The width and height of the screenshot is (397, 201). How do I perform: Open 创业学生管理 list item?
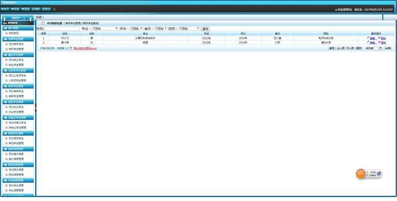[16, 112]
